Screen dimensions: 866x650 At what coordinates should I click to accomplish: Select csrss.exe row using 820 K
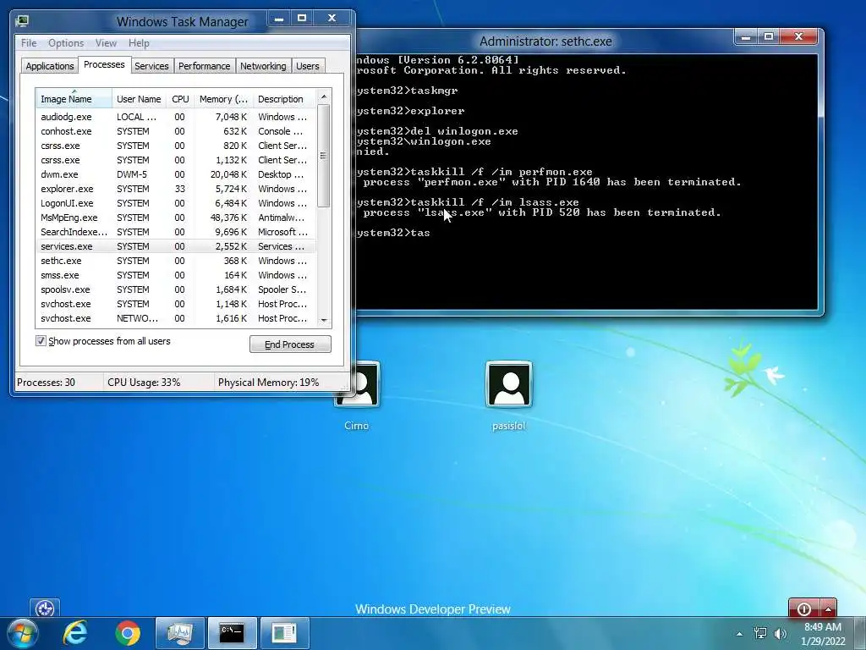pos(176,146)
